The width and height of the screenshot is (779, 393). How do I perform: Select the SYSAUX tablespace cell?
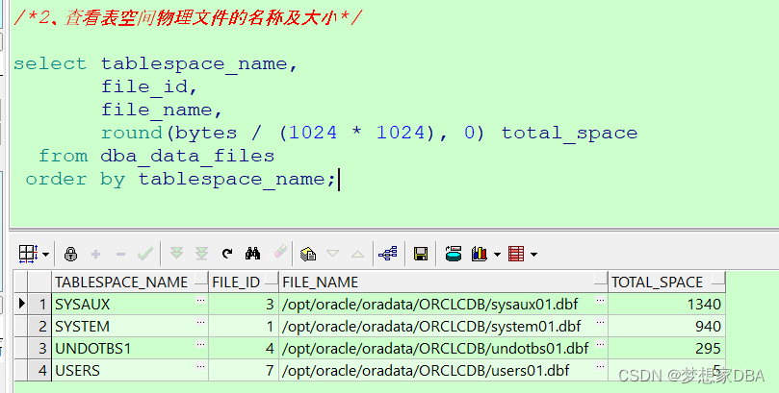[x=130, y=304]
